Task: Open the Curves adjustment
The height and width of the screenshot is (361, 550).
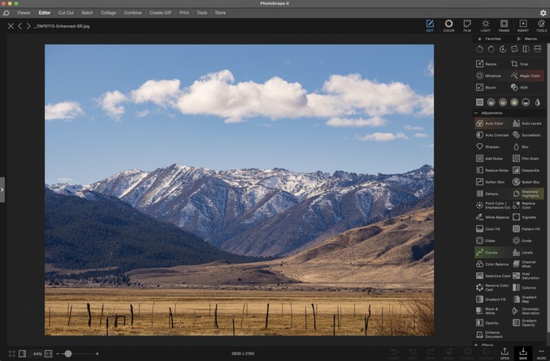Action: tap(488, 253)
